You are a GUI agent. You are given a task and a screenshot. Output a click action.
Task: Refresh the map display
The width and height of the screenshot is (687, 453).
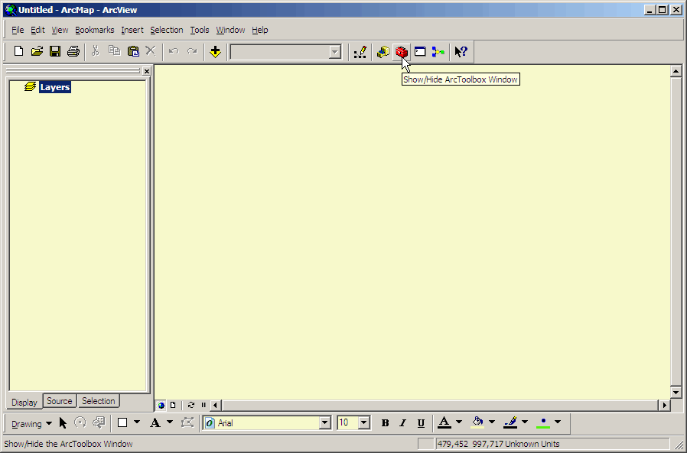191,406
